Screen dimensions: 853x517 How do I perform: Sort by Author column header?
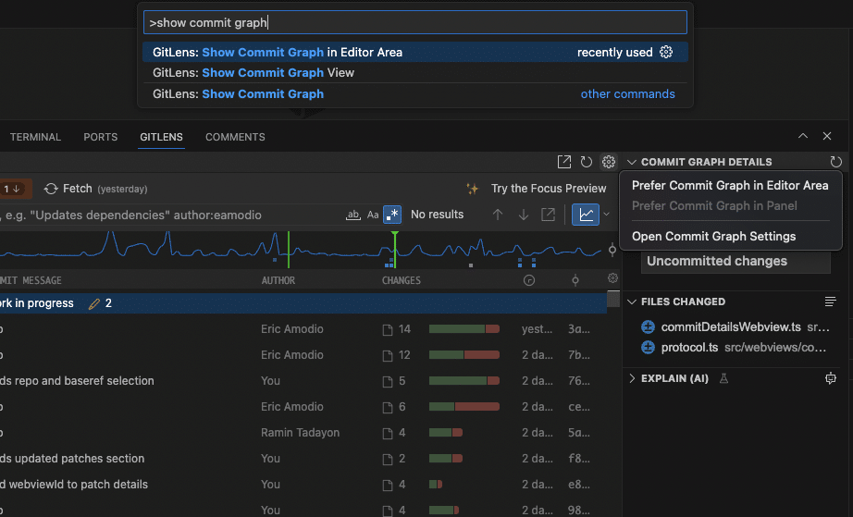click(278, 280)
